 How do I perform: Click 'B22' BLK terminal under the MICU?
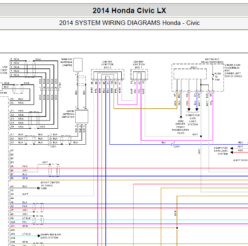pos(179,95)
